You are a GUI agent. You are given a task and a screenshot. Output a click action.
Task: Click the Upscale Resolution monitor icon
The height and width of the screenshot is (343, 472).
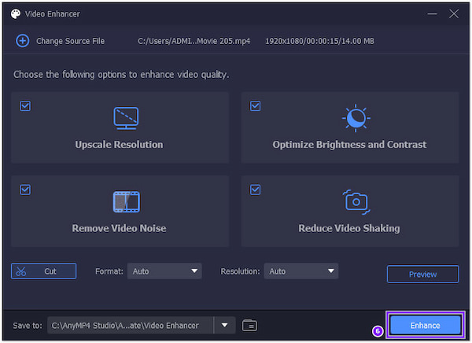126,118
